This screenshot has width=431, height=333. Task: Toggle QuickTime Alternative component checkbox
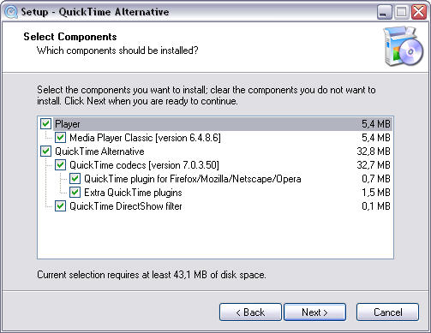point(45,152)
